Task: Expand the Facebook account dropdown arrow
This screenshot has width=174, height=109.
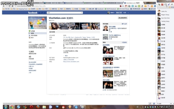Action: click(x=128, y=13)
